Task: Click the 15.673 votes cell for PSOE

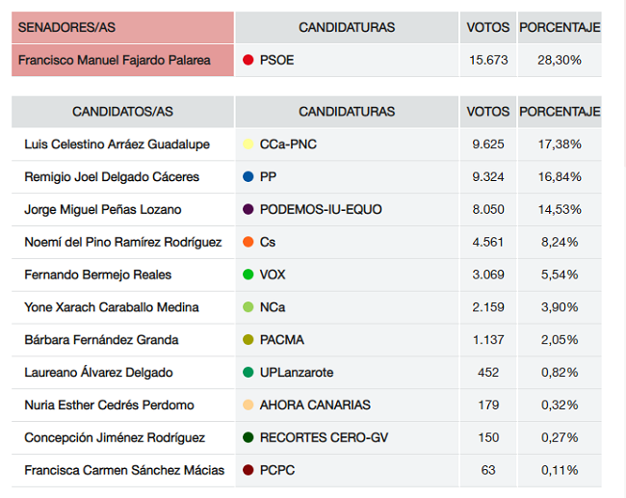Action: tap(488, 60)
